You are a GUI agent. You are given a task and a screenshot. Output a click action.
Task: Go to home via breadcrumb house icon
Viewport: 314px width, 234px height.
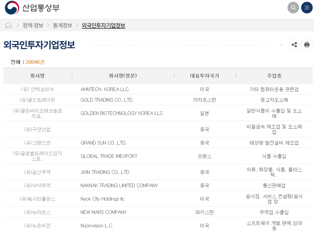point(8,25)
